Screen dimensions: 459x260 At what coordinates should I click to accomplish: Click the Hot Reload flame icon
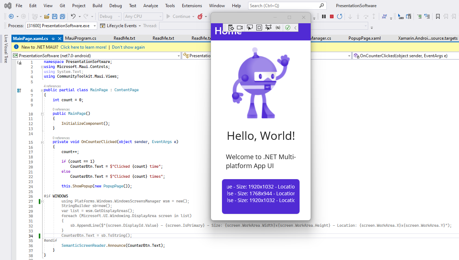click(x=200, y=16)
